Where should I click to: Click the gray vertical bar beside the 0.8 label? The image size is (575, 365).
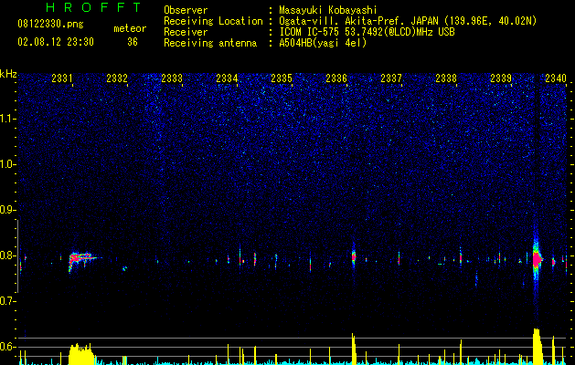click(x=17, y=255)
